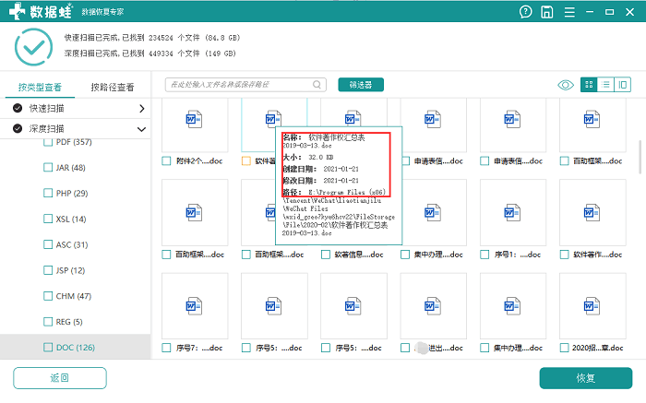Image resolution: width=646 pixels, height=403 pixels.
Task: Click the 数据蛙 logo in title bar
Action: [41, 11]
